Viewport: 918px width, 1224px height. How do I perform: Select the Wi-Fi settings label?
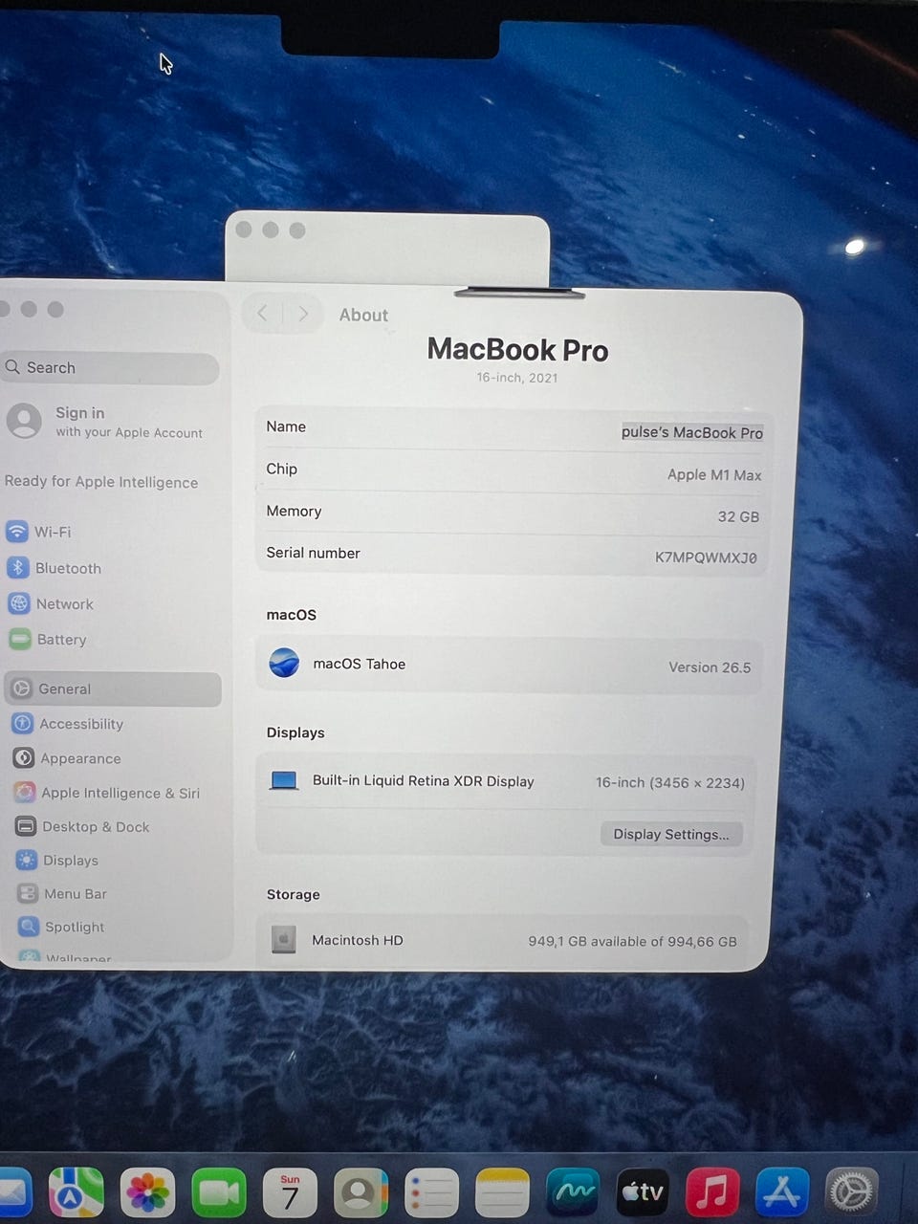pos(53,532)
